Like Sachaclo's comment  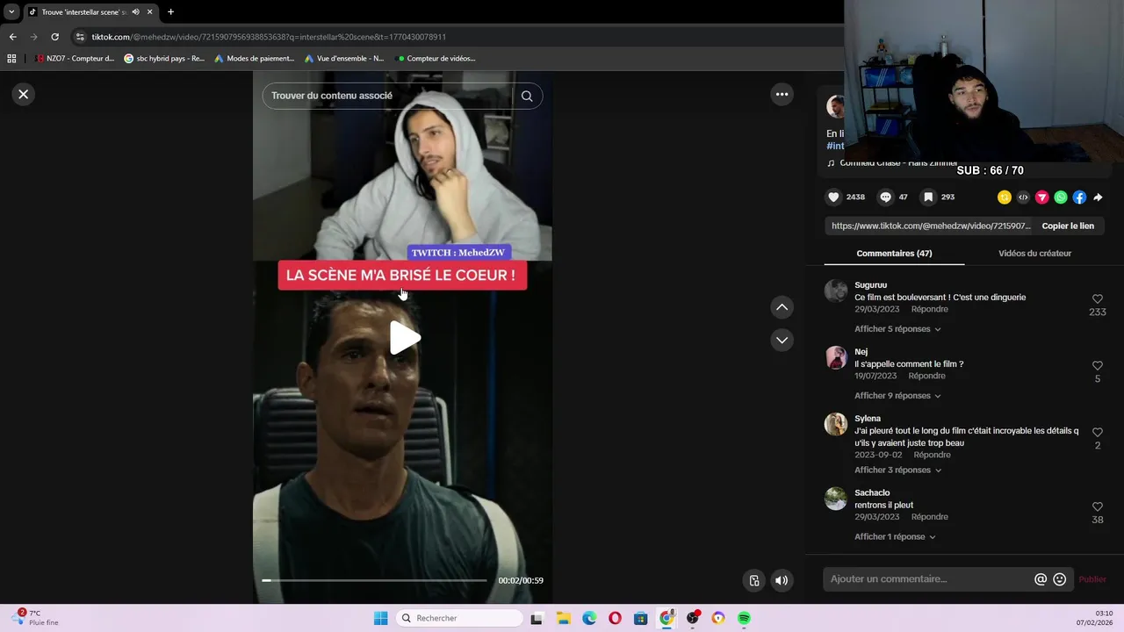[1097, 507]
